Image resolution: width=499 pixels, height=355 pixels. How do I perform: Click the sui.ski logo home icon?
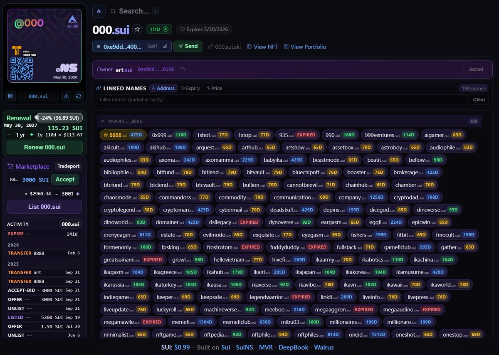[99, 11]
